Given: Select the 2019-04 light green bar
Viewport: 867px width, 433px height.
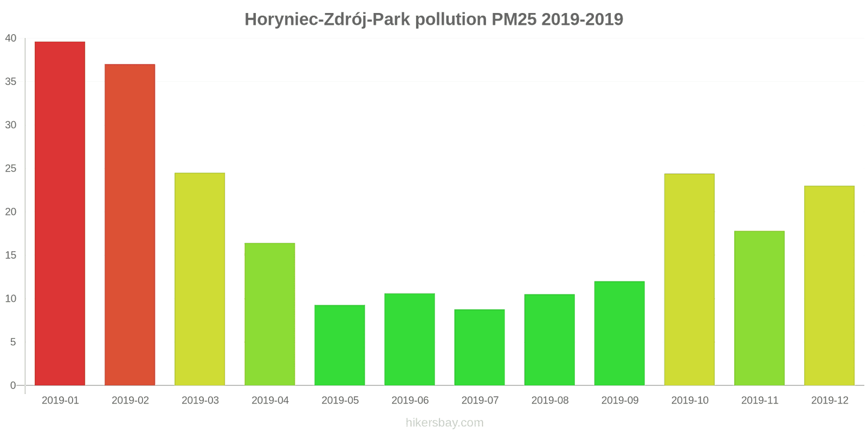Looking at the screenshot, I should (x=269, y=314).
